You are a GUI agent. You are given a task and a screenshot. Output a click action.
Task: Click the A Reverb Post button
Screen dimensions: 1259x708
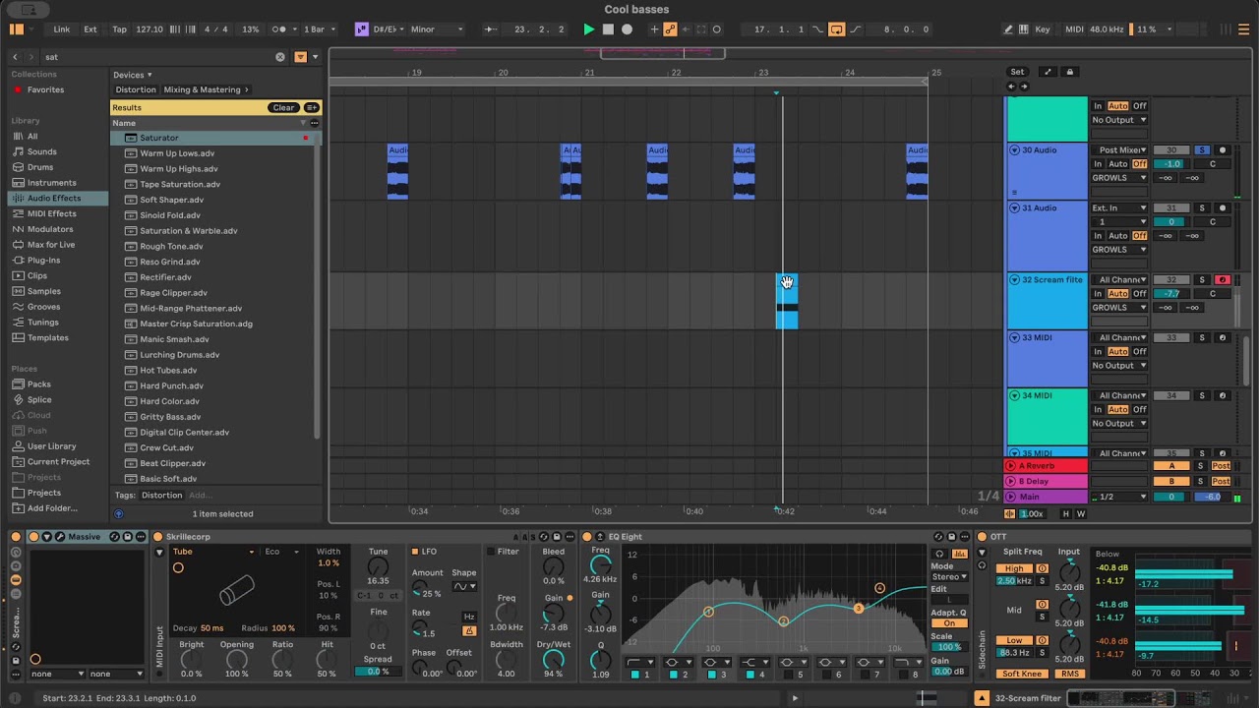(1221, 466)
